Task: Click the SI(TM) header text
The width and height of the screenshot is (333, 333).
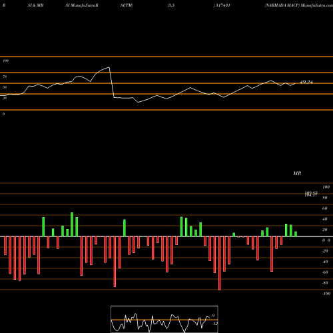Action: point(127,5)
